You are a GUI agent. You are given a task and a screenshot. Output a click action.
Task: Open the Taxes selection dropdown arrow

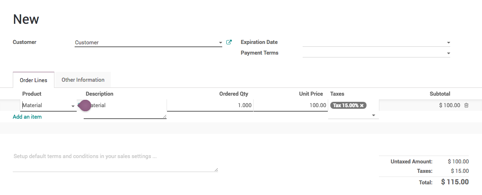coord(374,115)
